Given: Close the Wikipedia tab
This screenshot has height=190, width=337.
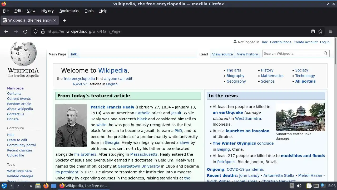Looking at the screenshot, I should [x=54, y=20].
